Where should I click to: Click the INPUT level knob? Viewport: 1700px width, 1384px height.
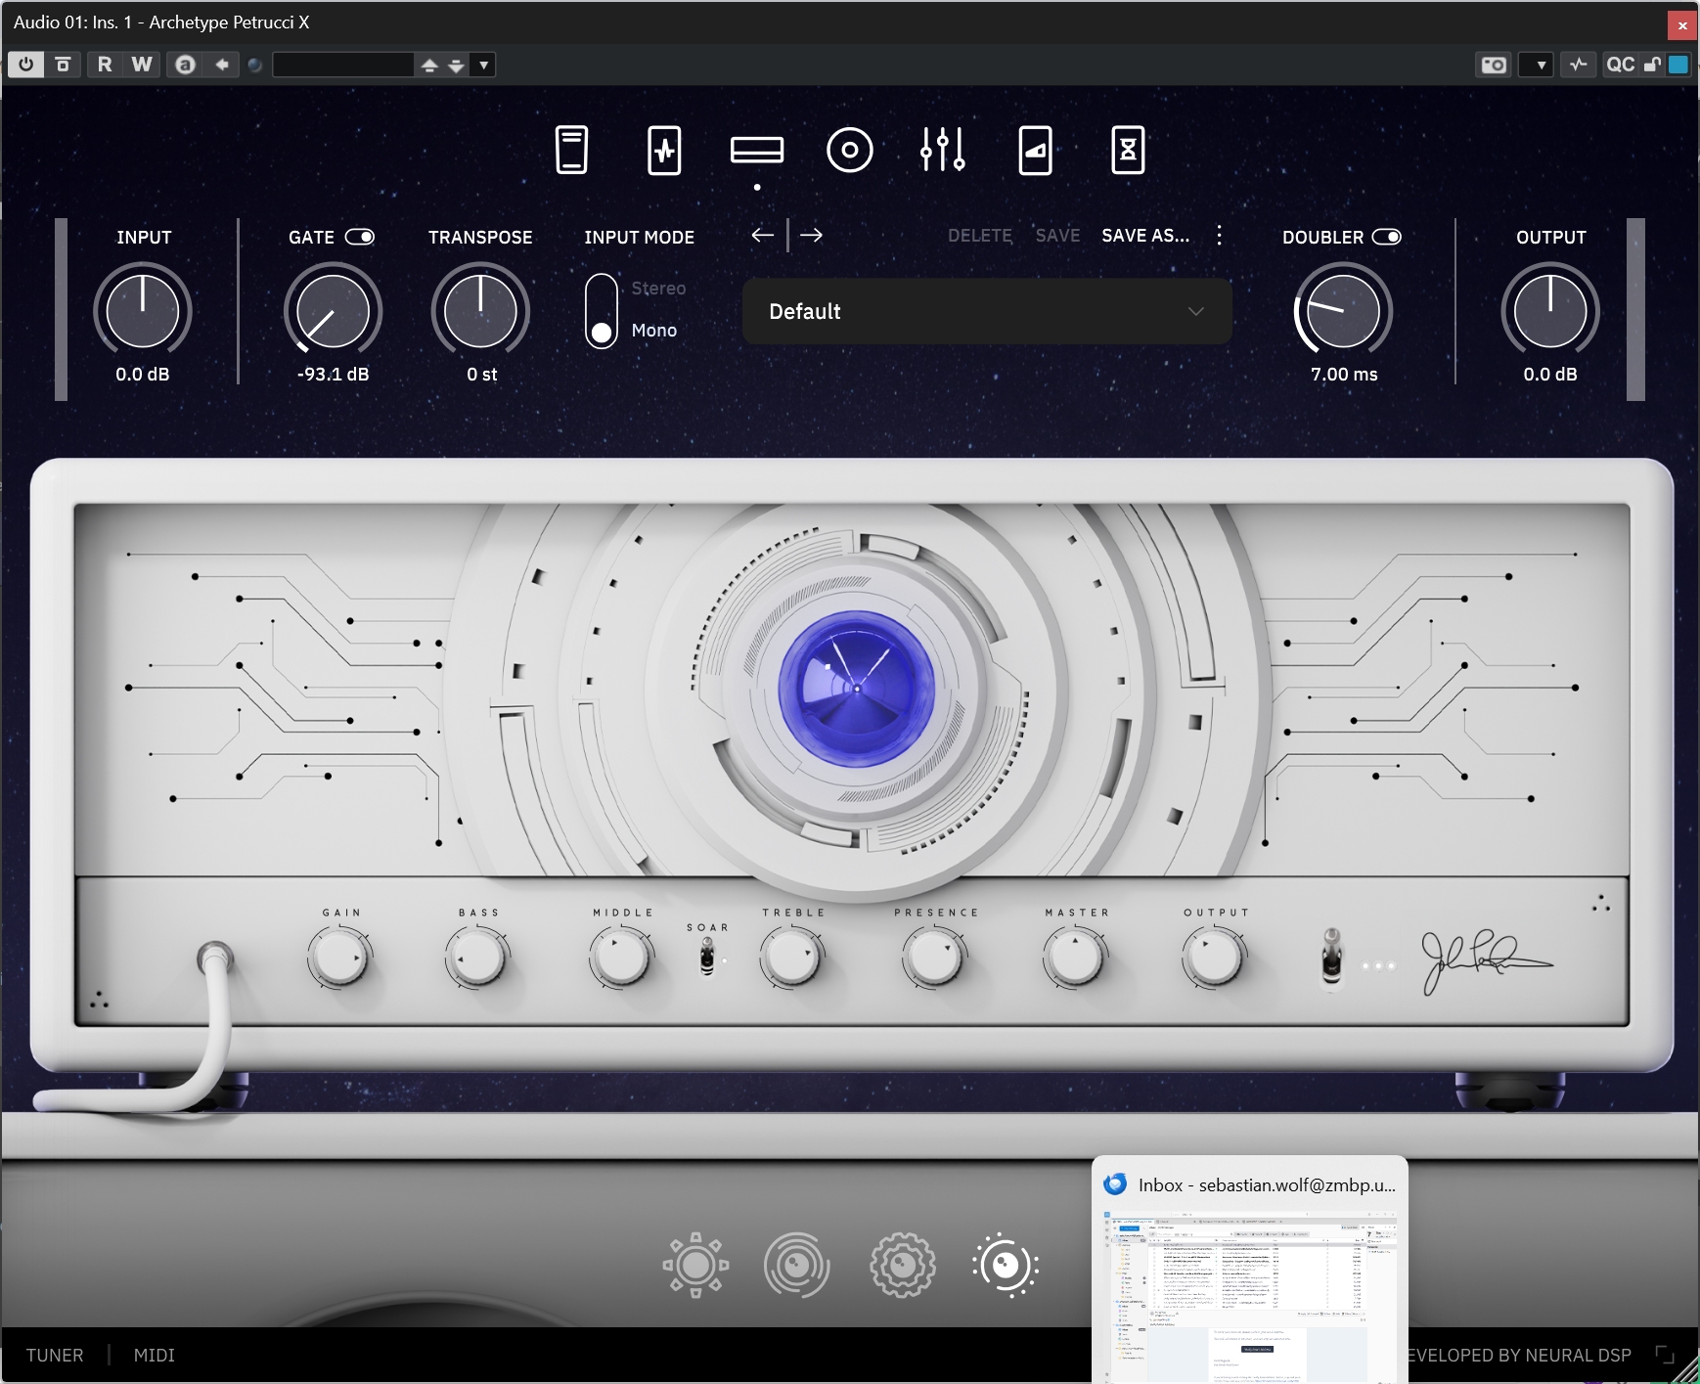pyautogui.click(x=143, y=310)
